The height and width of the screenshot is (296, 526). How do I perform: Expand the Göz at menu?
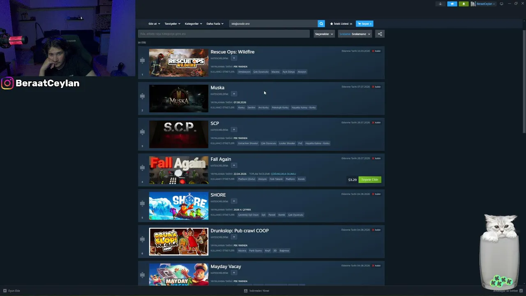tap(154, 24)
